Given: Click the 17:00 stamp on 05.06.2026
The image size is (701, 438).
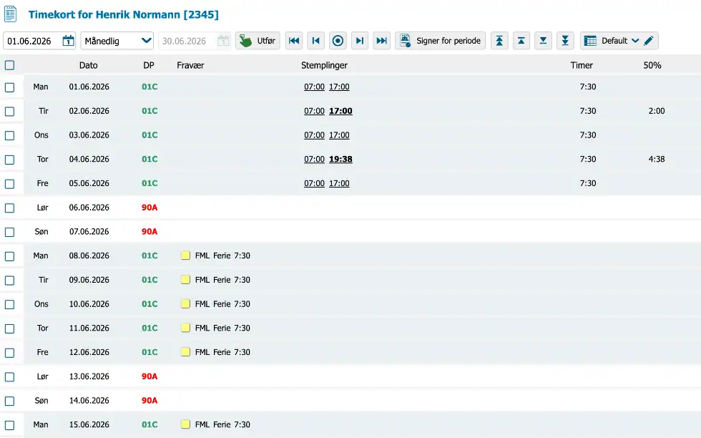Looking at the screenshot, I should 339,183.
